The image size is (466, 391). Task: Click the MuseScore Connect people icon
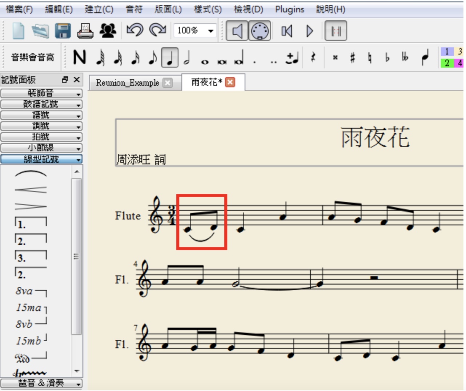(108, 31)
